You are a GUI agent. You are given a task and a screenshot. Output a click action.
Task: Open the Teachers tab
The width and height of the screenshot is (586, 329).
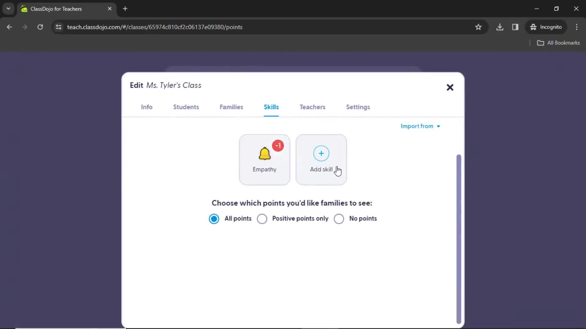click(x=312, y=107)
